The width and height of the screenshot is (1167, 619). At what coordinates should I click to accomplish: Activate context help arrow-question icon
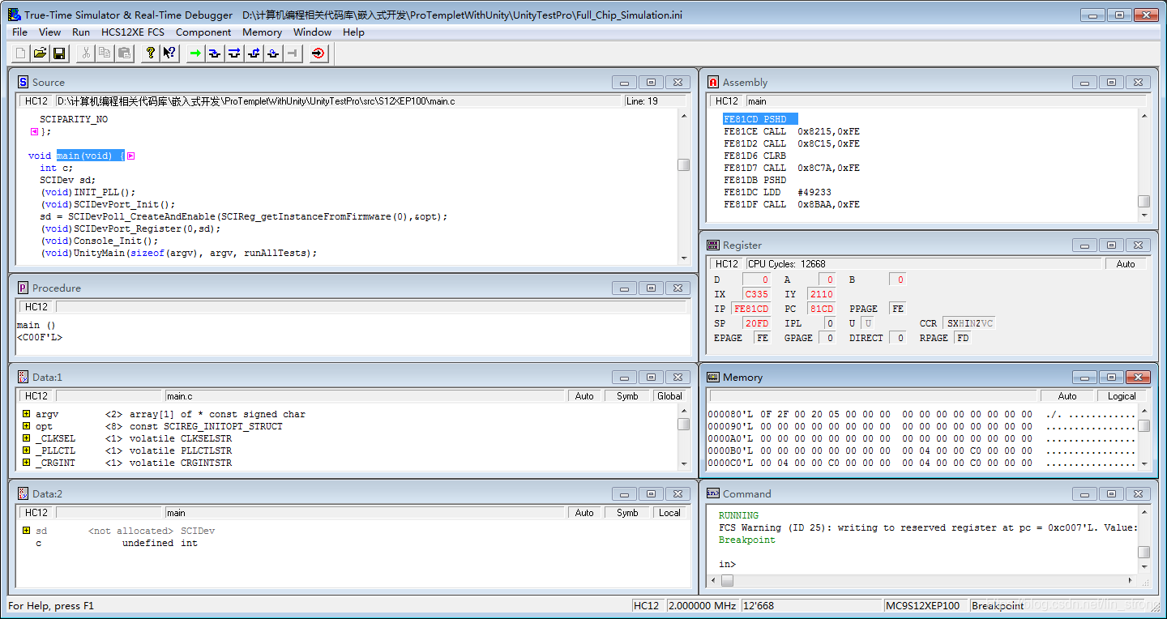point(169,53)
